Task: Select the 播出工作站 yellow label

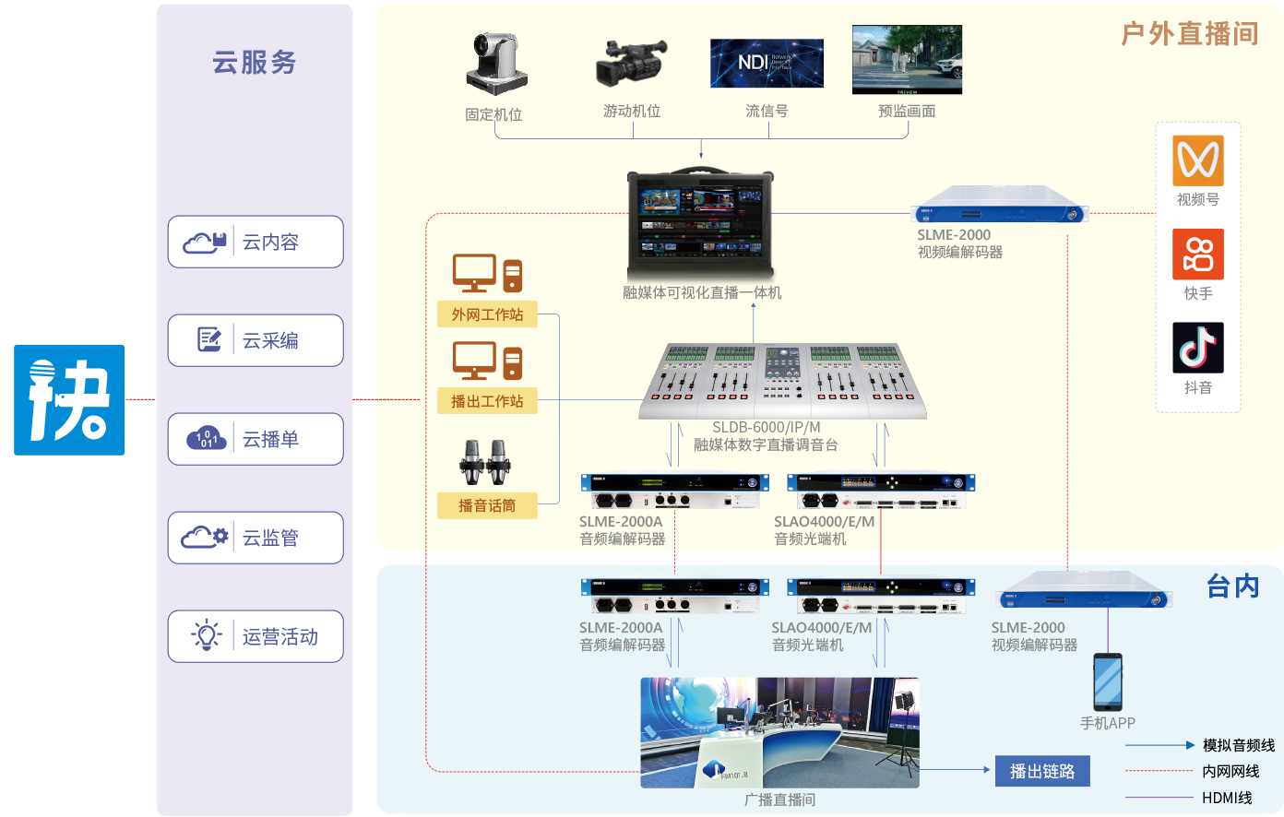Action: coord(487,401)
